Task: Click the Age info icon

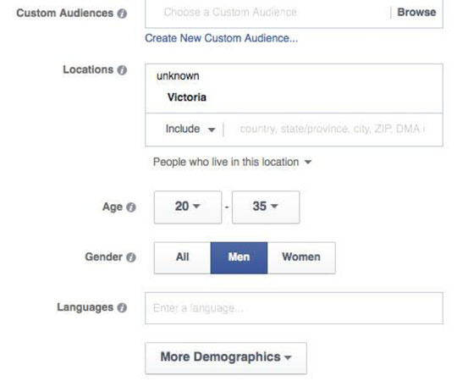Action: [x=131, y=207]
